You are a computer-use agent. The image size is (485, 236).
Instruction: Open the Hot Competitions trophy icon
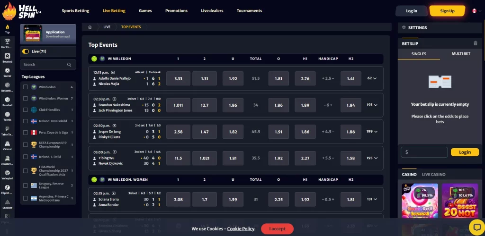coord(7,41)
